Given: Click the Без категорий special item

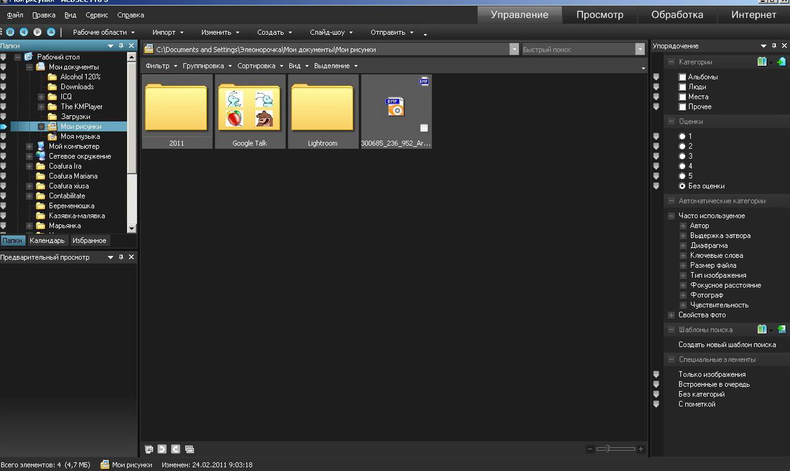Looking at the screenshot, I should click(701, 394).
